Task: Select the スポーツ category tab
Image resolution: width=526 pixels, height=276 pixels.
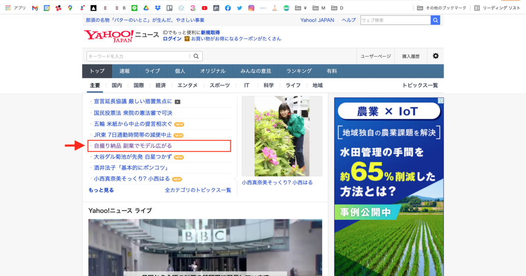Action: tap(220, 85)
